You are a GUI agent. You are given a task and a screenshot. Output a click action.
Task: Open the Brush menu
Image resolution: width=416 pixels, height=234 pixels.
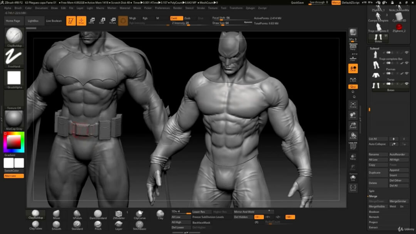click(x=18, y=8)
